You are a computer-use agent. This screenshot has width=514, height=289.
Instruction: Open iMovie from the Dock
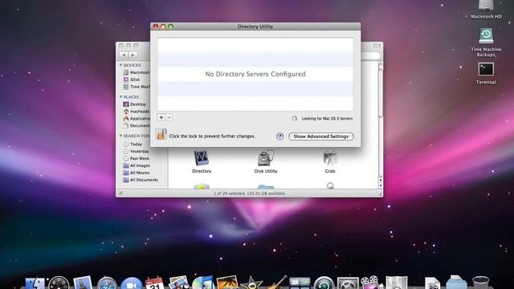251,283
